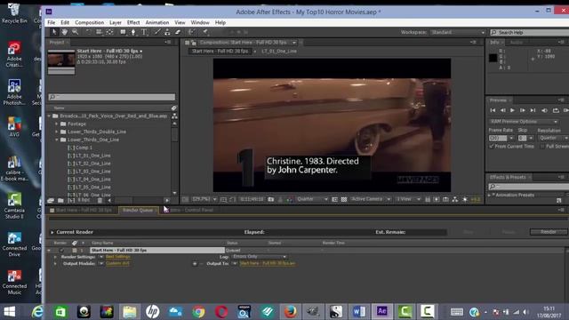The image size is (569, 320).
Task: Select the Puppet Pin tool
Action: (205, 32)
